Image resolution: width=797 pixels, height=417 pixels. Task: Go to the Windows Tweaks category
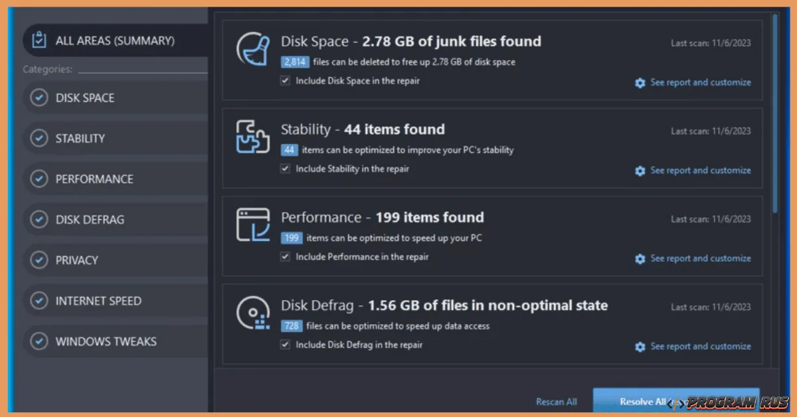(x=106, y=341)
